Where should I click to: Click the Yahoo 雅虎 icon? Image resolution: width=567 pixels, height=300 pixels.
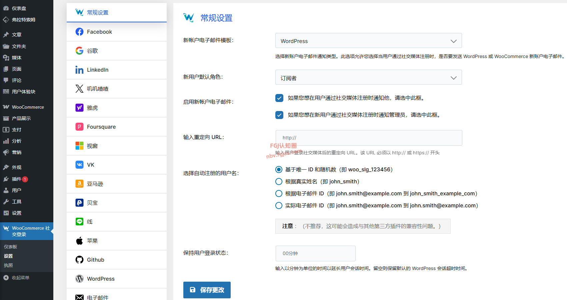pos(79,108)
